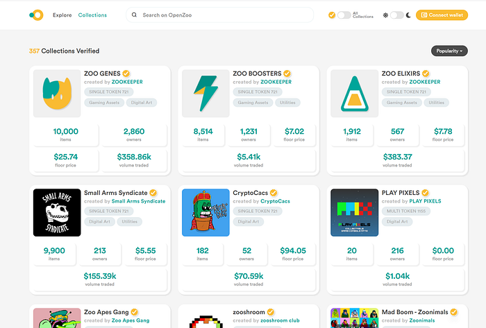Open Small Arms Syndicate creator link

pos(138,201)
